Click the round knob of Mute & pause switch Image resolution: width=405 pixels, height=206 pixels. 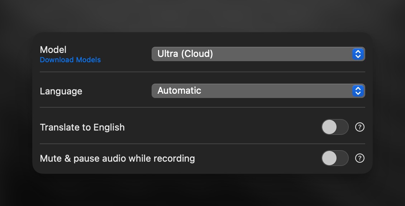click(x=329, y=158)
